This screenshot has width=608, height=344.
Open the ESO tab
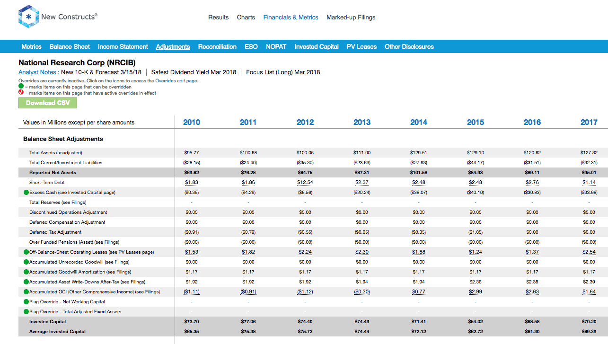(251, 46)
